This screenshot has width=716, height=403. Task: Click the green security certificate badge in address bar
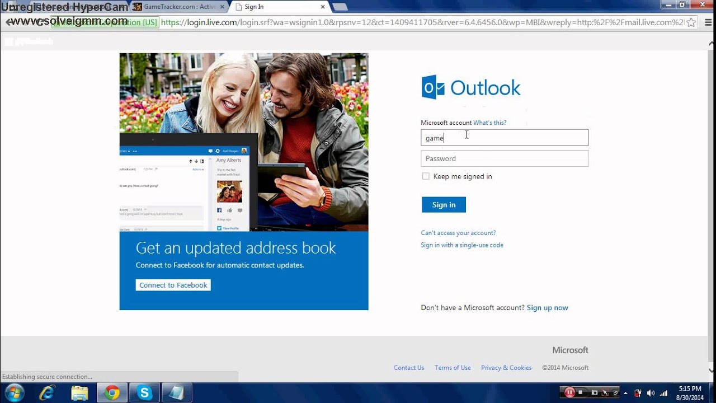tap(105, 22)
